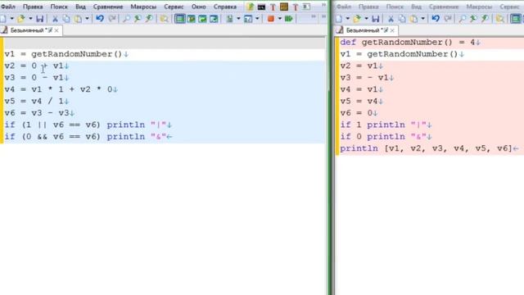Open the Поиск menu in left window
Image resolution: width=524 pixels, height=295 pixels.
tap(59, 7)
